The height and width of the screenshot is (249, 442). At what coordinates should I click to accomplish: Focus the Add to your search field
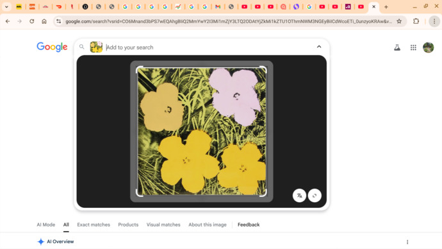pos(209,47)
